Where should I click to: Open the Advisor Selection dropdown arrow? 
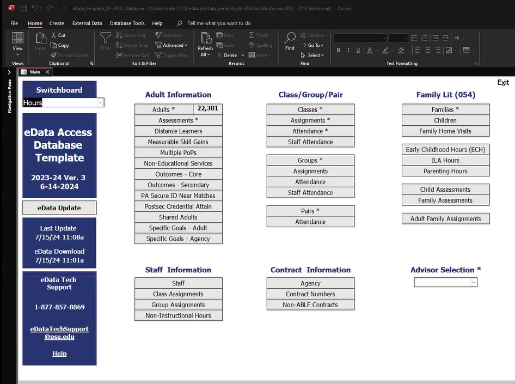click(473, 282)
